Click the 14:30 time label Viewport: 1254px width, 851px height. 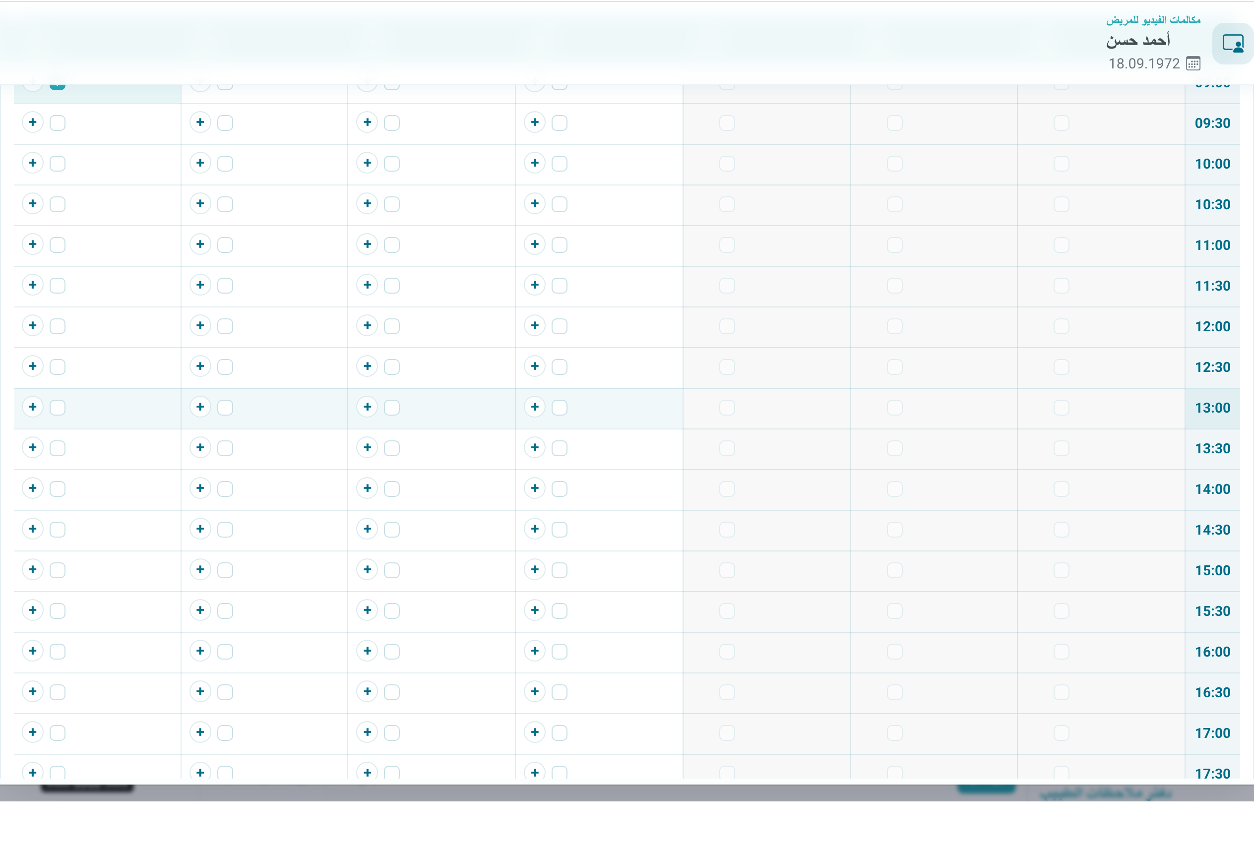pyautogui.click(x=1212, y=530)
